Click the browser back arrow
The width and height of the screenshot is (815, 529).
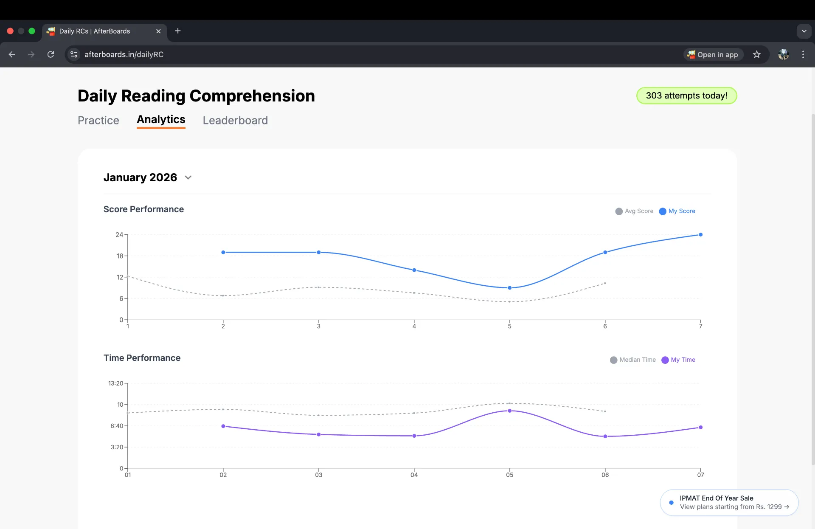point(12,54)
